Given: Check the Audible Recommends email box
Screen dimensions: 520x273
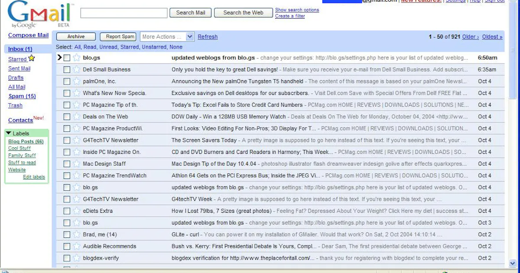Looking at the screenshot, I should pyautogui.click(x=67, y=246).
